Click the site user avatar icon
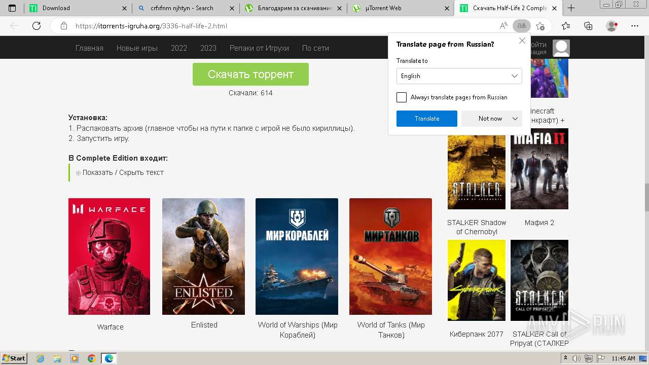This screenshot has height=365, width=649. pos(561,48)
